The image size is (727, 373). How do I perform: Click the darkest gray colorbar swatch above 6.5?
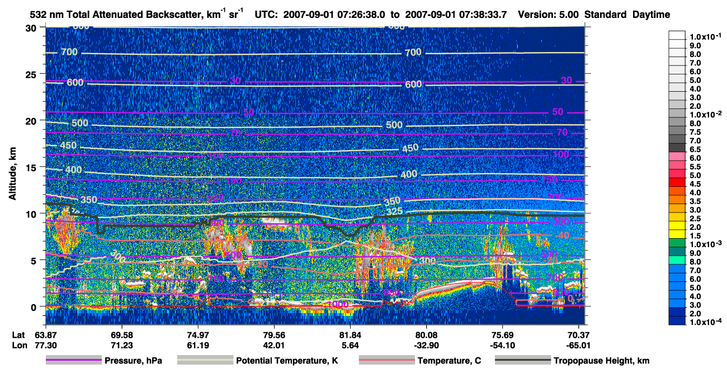pos(677,147)
